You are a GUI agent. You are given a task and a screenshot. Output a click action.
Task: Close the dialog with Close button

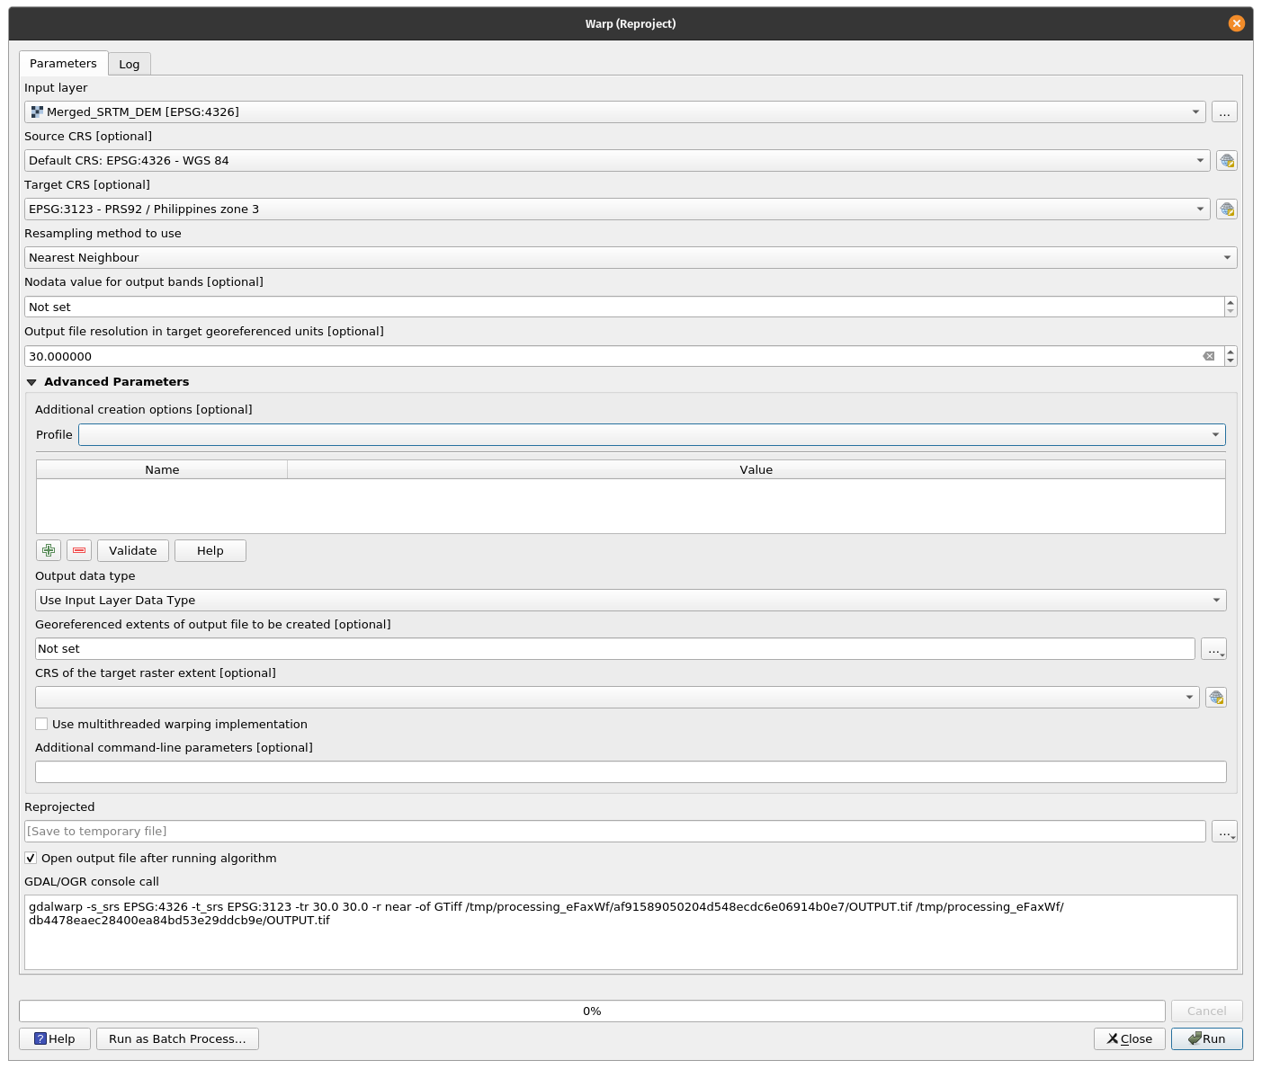1130,1038
